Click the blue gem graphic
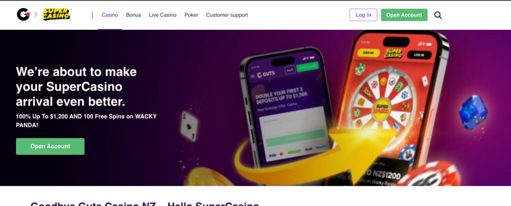The height and width of the screenshot is (206, 511). [x=473, y=112]
